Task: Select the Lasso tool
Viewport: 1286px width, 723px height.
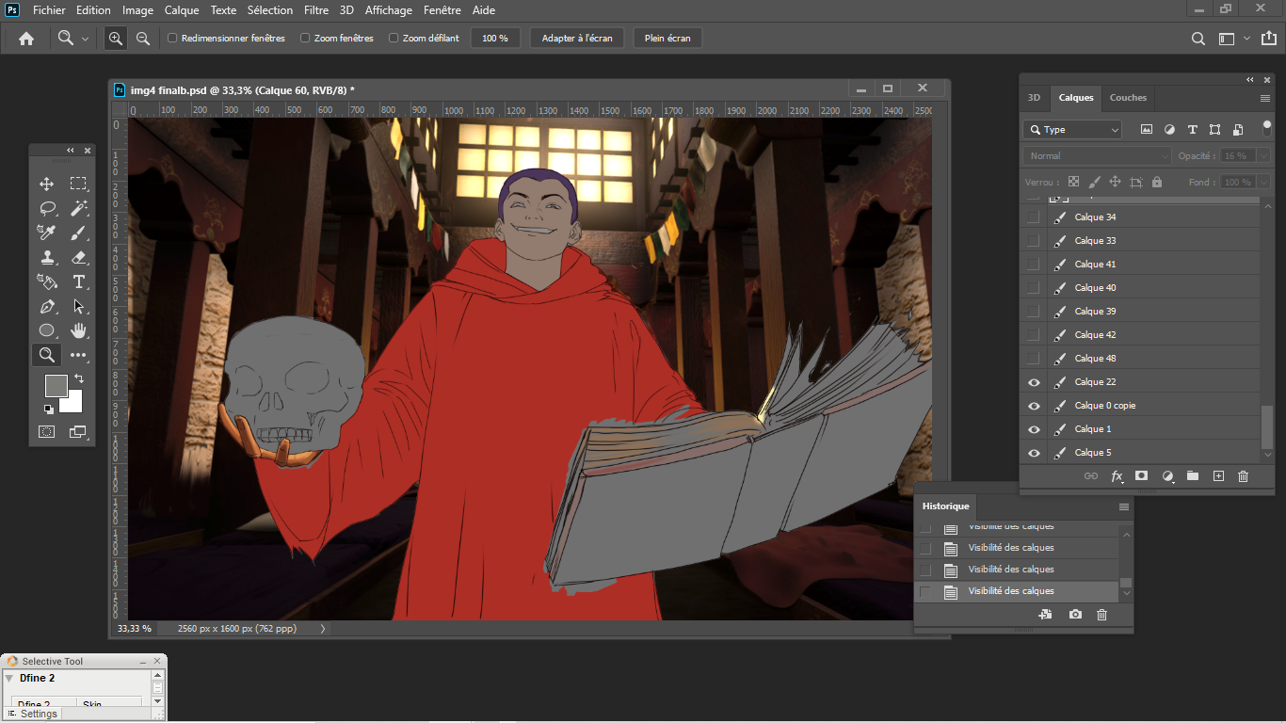Action: tap(46, 208)
